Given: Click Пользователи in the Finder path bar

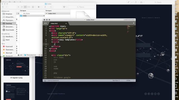Looking at the screenshot, I should point(30,55).
